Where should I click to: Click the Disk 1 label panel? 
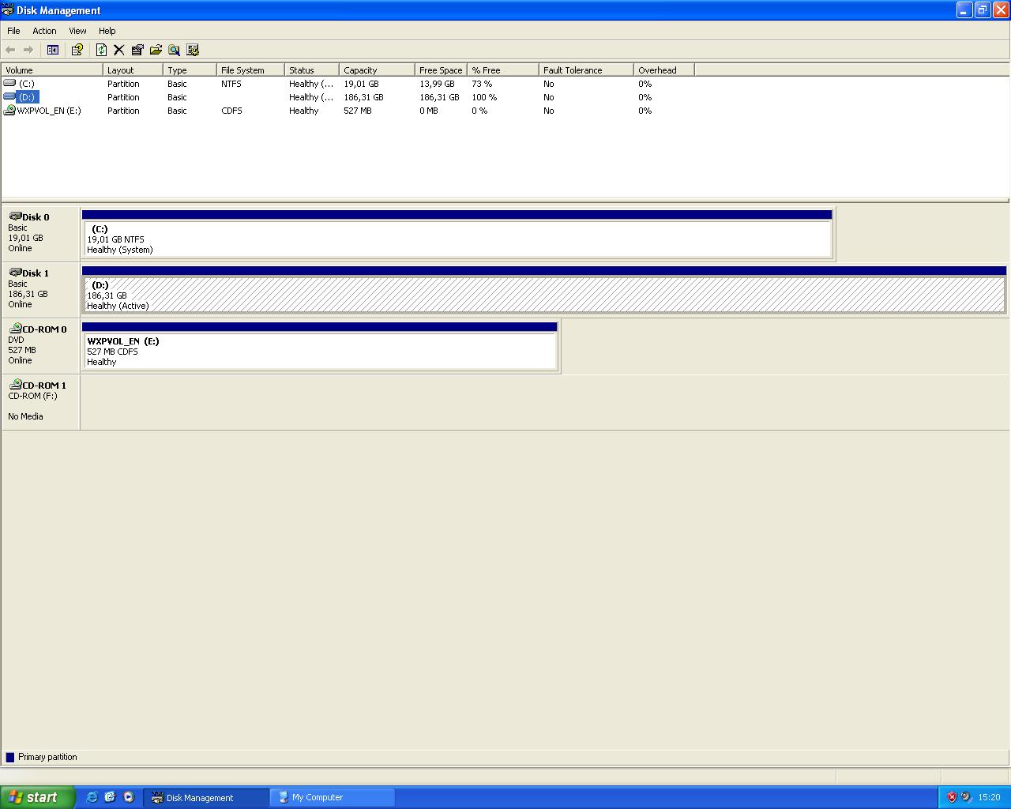(41, 289)
